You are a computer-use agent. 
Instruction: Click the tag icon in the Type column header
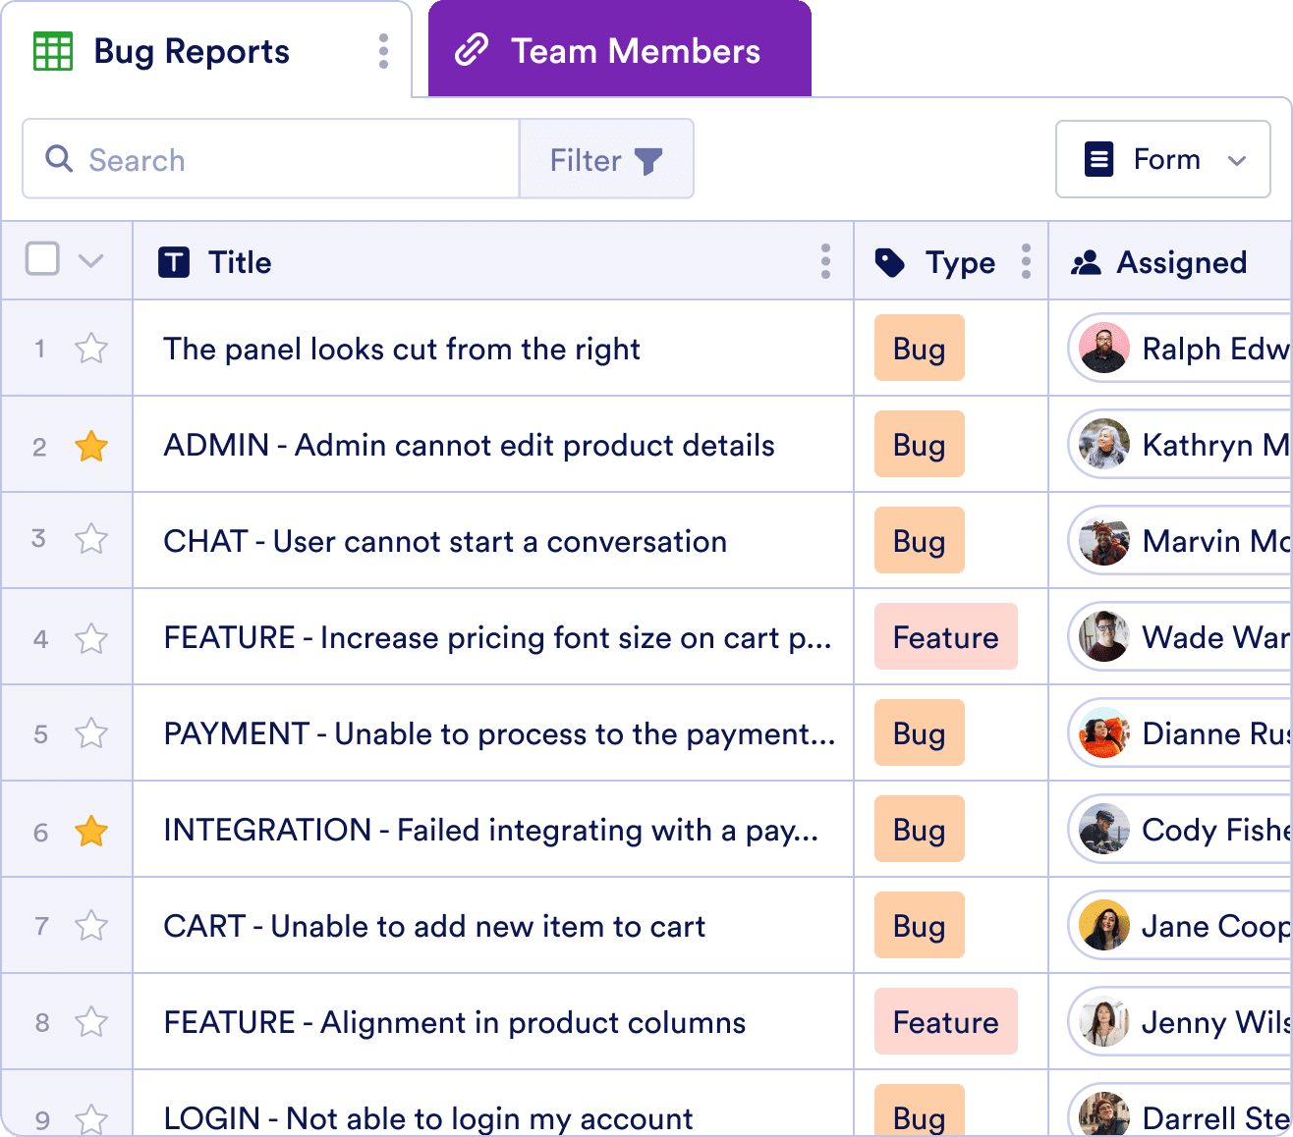pyautogui.click(x=888, y=262)
